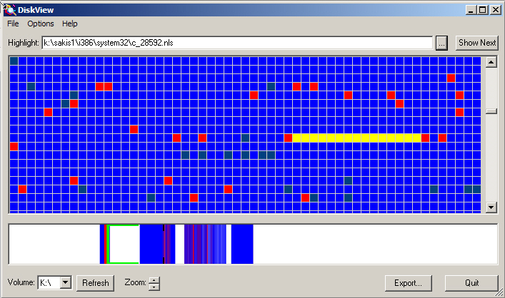Click the Highlight file path field
The width and height of the screenshot is (505, 298).
[237, 43]
